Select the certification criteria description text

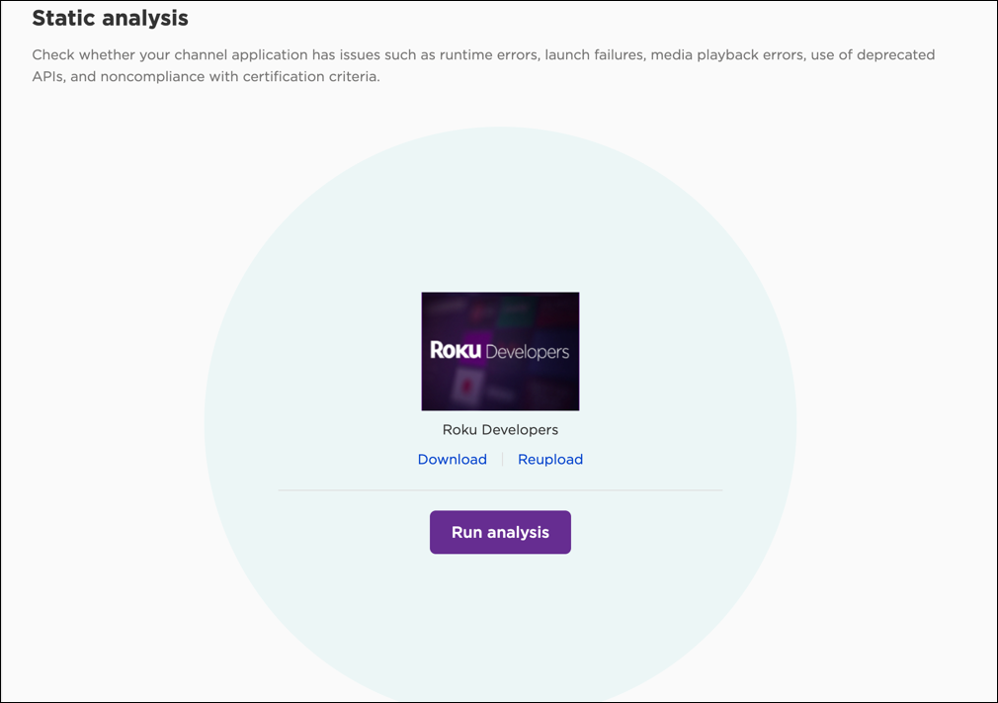pos(484,65)
